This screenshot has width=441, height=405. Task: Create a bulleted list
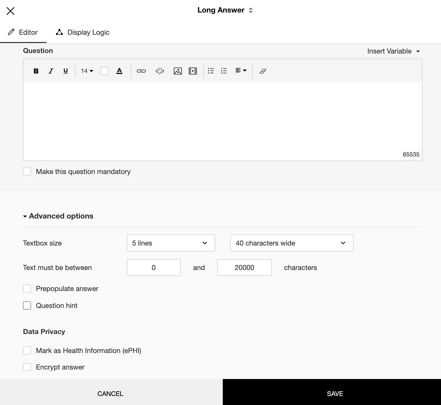coord(211,71)
